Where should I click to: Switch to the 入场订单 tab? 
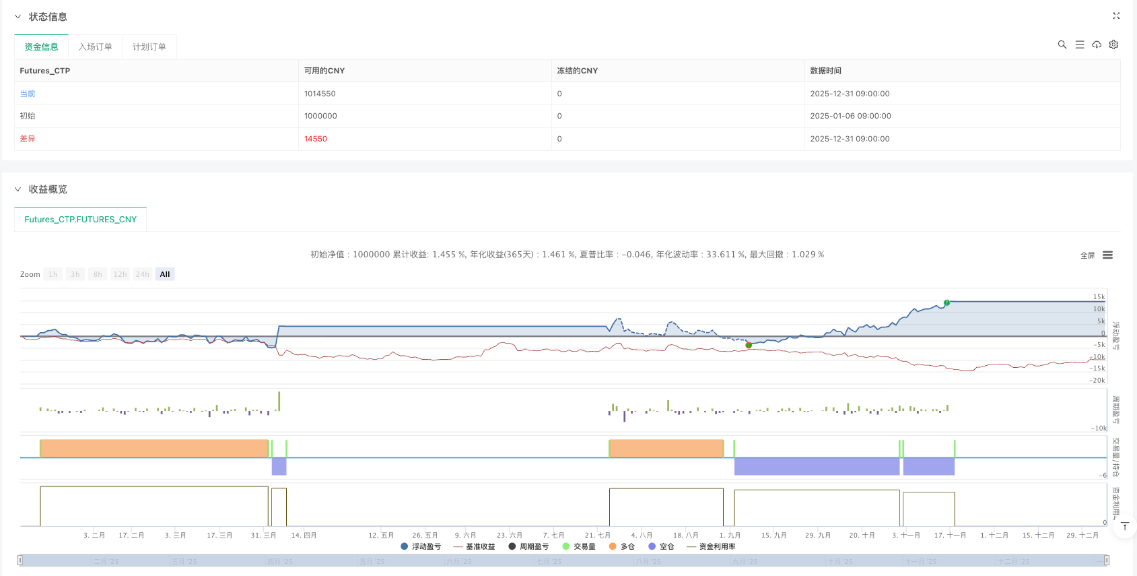(95, 47)
